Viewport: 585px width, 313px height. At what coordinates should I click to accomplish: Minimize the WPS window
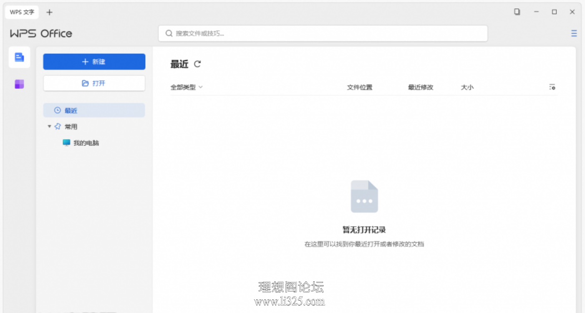point(537,12)
